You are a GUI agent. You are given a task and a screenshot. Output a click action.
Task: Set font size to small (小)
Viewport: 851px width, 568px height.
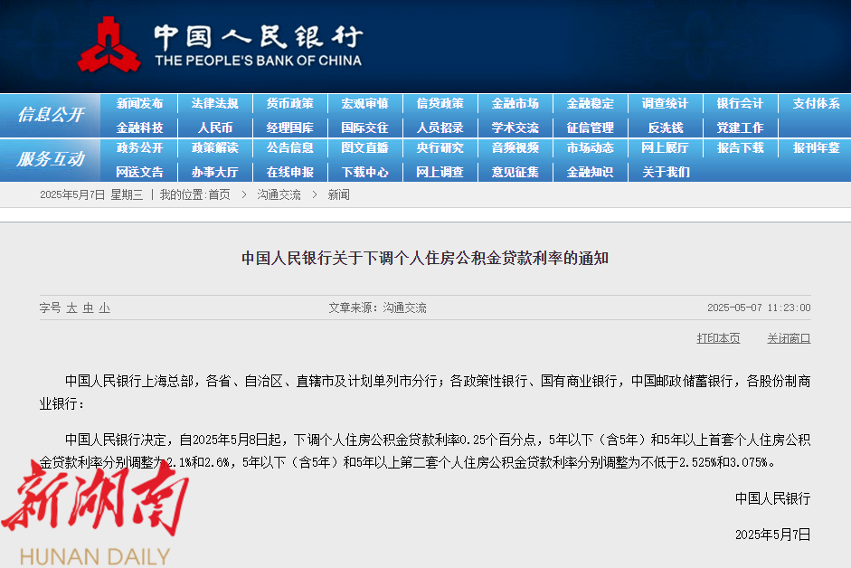click(105, 308)
